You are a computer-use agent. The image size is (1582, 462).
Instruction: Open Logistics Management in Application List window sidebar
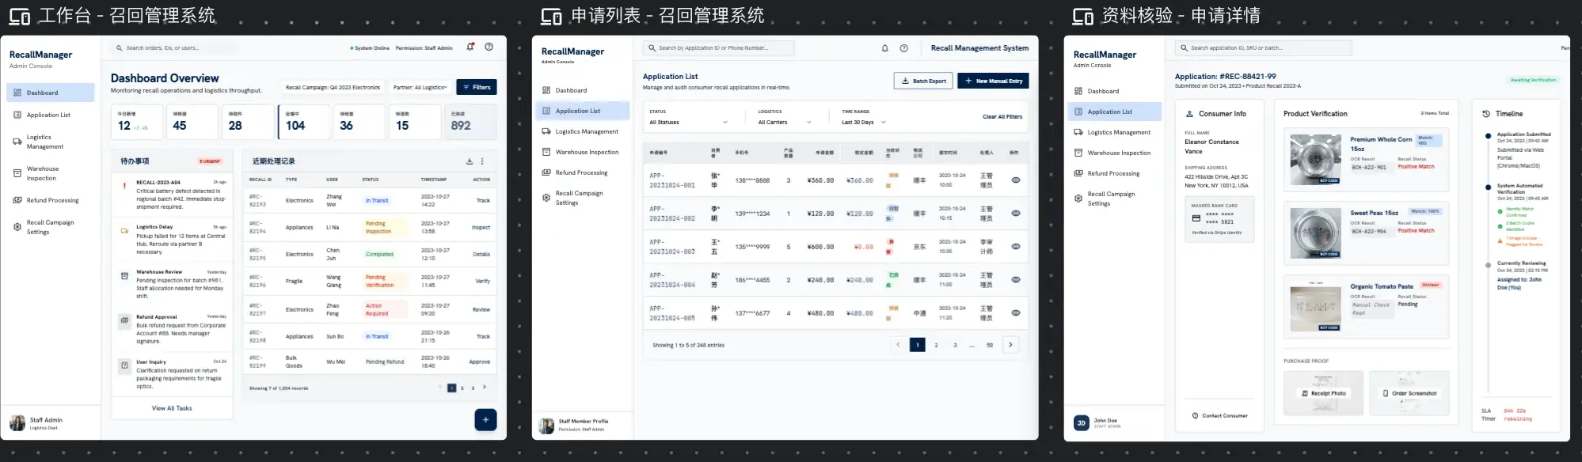click(x=582, y=131)
